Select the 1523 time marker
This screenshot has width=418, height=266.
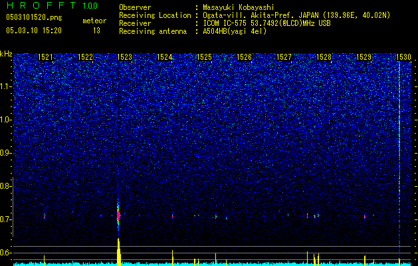point(125,57)
